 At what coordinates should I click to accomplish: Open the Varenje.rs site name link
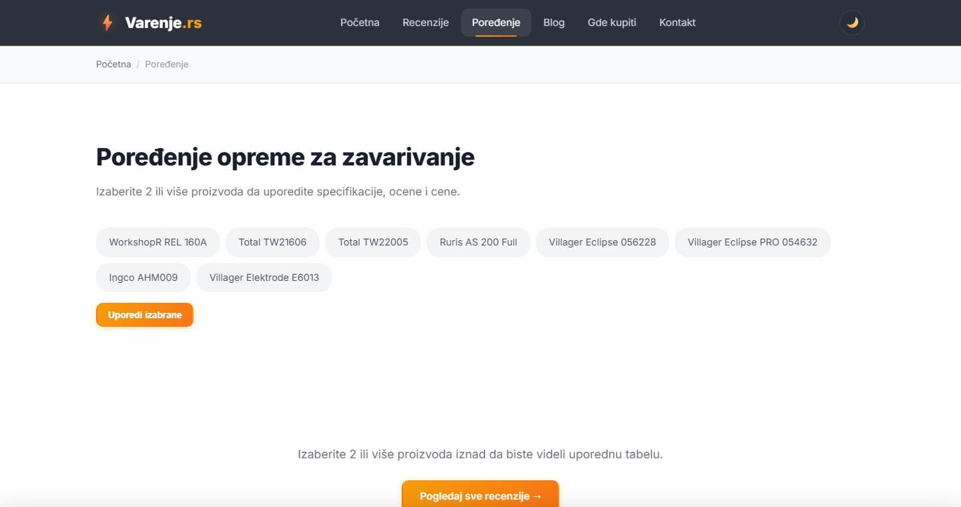click(163, 23)
